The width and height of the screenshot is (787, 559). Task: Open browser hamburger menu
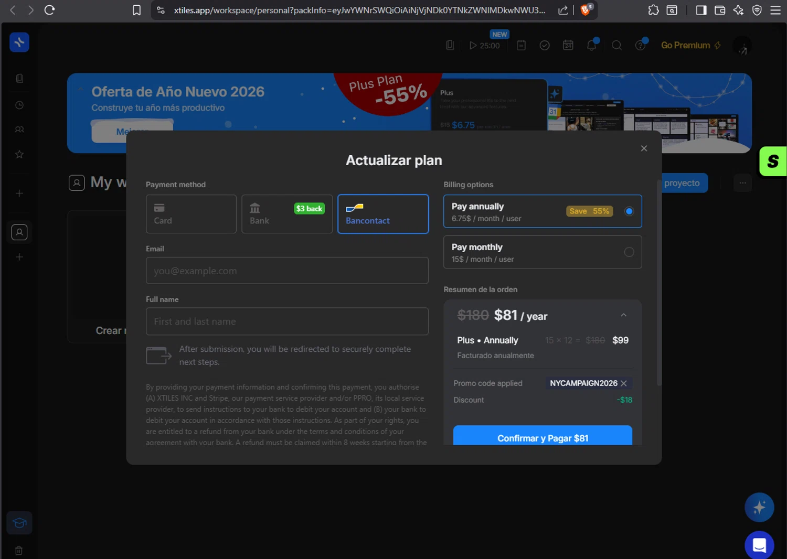click(x=775, y=10)
